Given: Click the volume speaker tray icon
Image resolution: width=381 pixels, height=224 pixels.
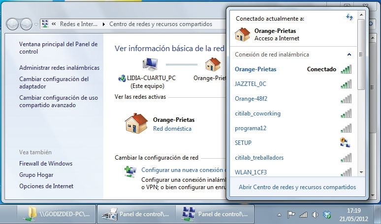Looking at the screenshot, I should click(x=315, y=215).
